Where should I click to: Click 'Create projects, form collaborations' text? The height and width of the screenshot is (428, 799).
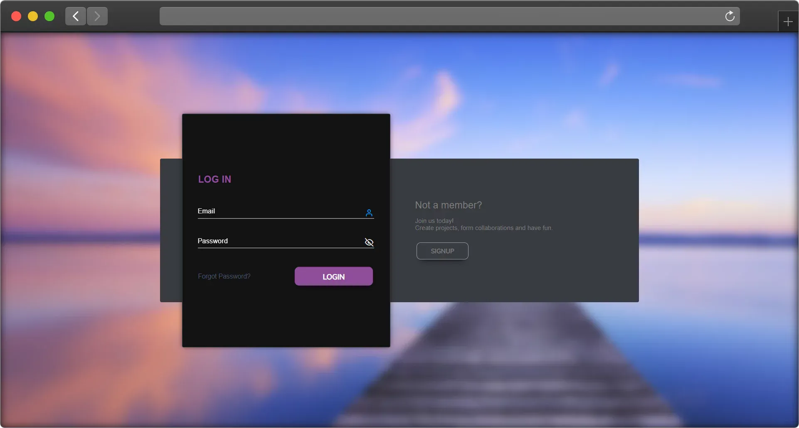tap(464, 228)
